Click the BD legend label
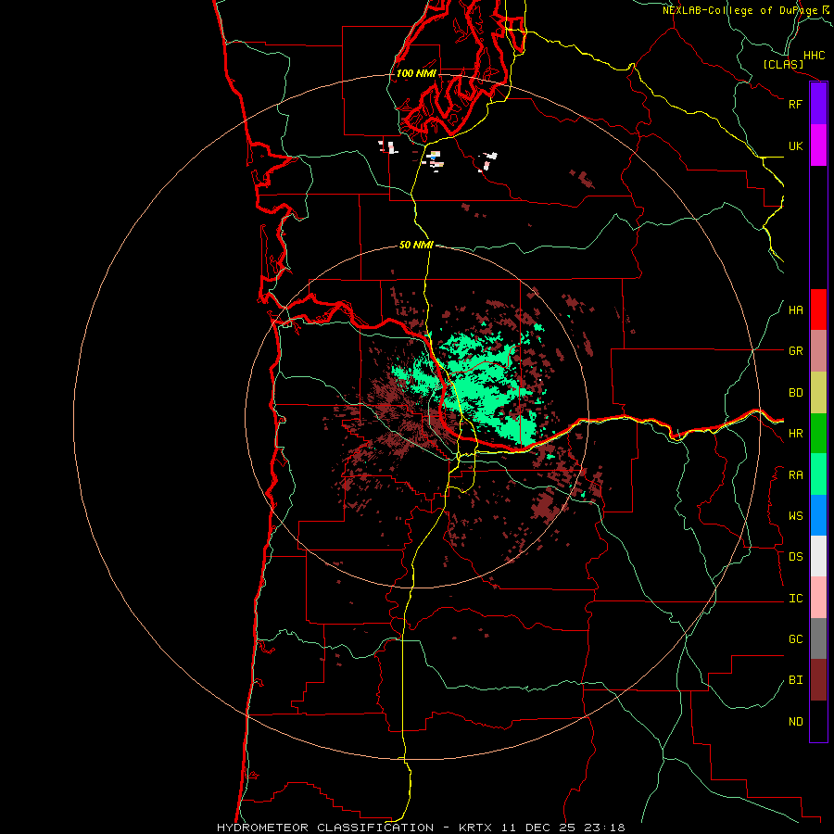The width and height of the screenshot is (834, 834). pyautogui.click(x=795, y=393)
